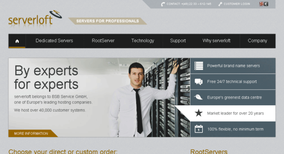Click the server rack icon for brand name servers
284x154 pixels.
point(199,66)
